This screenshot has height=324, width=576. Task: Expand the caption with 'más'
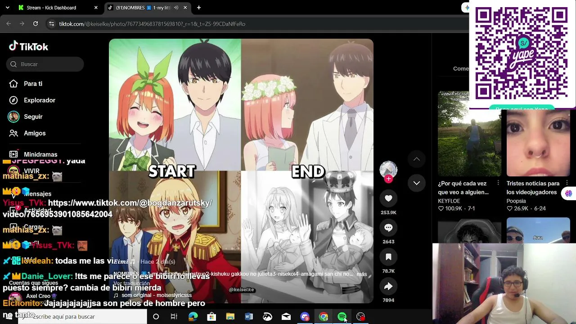coord(362,274)
